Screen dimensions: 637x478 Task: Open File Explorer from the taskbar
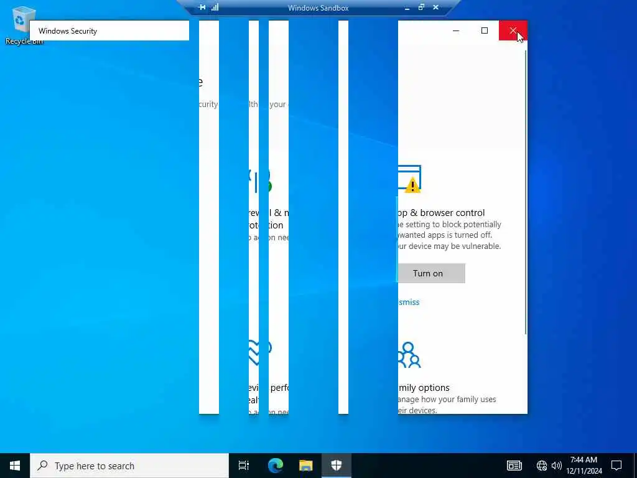point(306,466)
